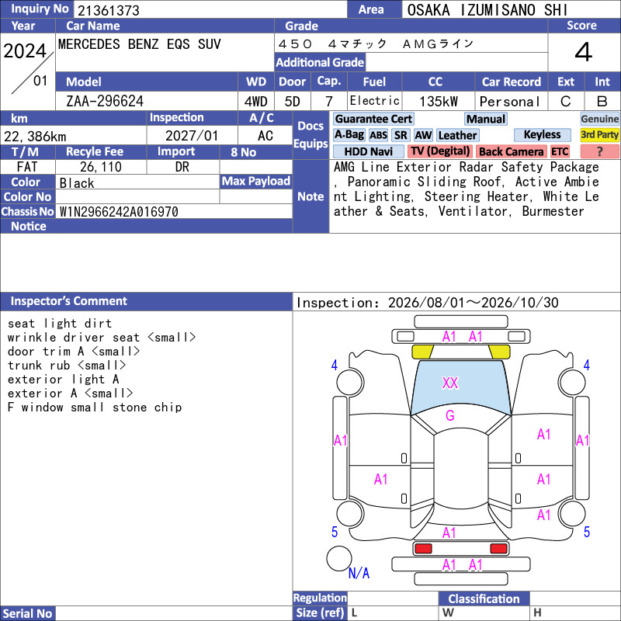Viewport: 621px width, 621px height.
Task: Select the N/A spare tire circle
Action: point(339,558)
